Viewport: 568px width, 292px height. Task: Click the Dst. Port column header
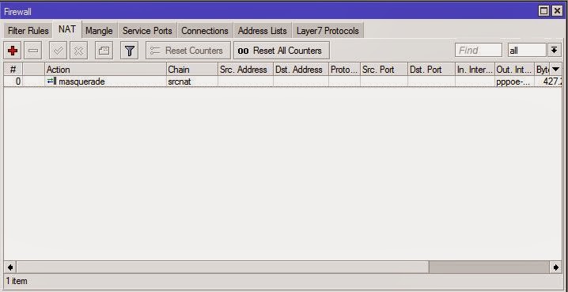431,69
